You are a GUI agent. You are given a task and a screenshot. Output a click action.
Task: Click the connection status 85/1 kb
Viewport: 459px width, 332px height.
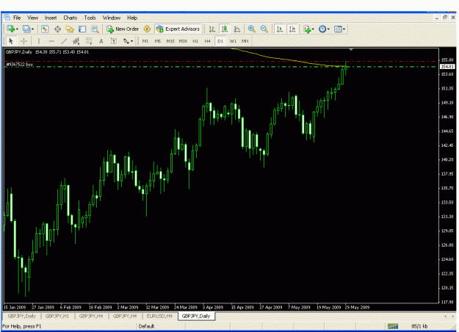point(419,326)
